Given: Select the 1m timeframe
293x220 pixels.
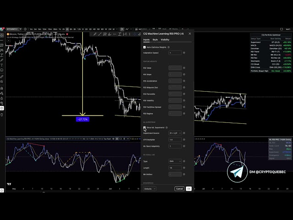Looking at the screenshot, I should click(x=31, y=29).
